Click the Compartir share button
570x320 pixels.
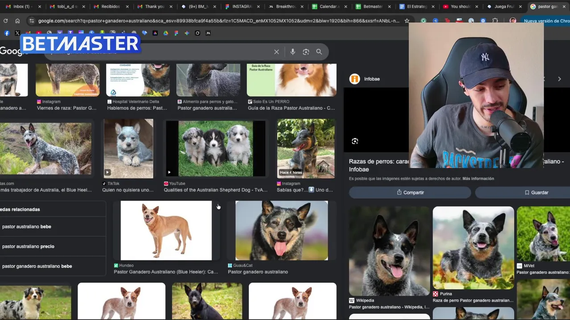click(x=410, y=192)
